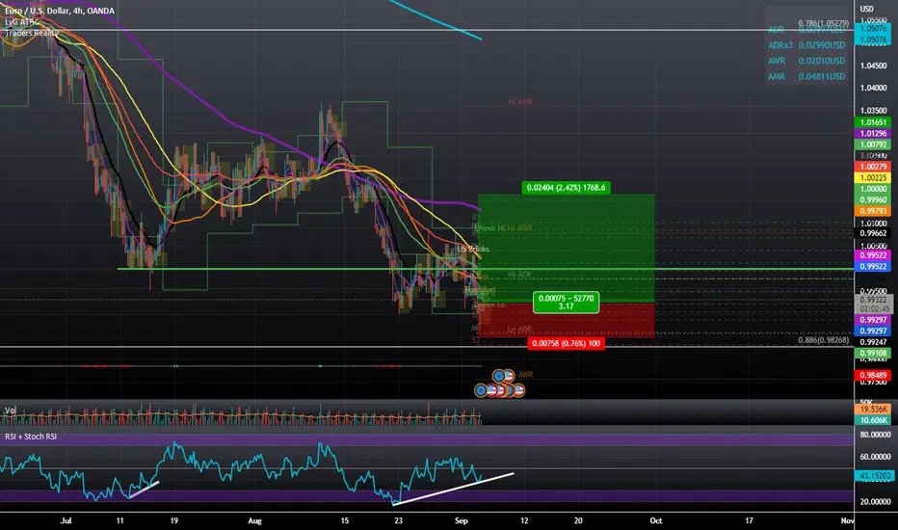
Task: Click the Vol indicator label
Action: (x=11, y=411)
